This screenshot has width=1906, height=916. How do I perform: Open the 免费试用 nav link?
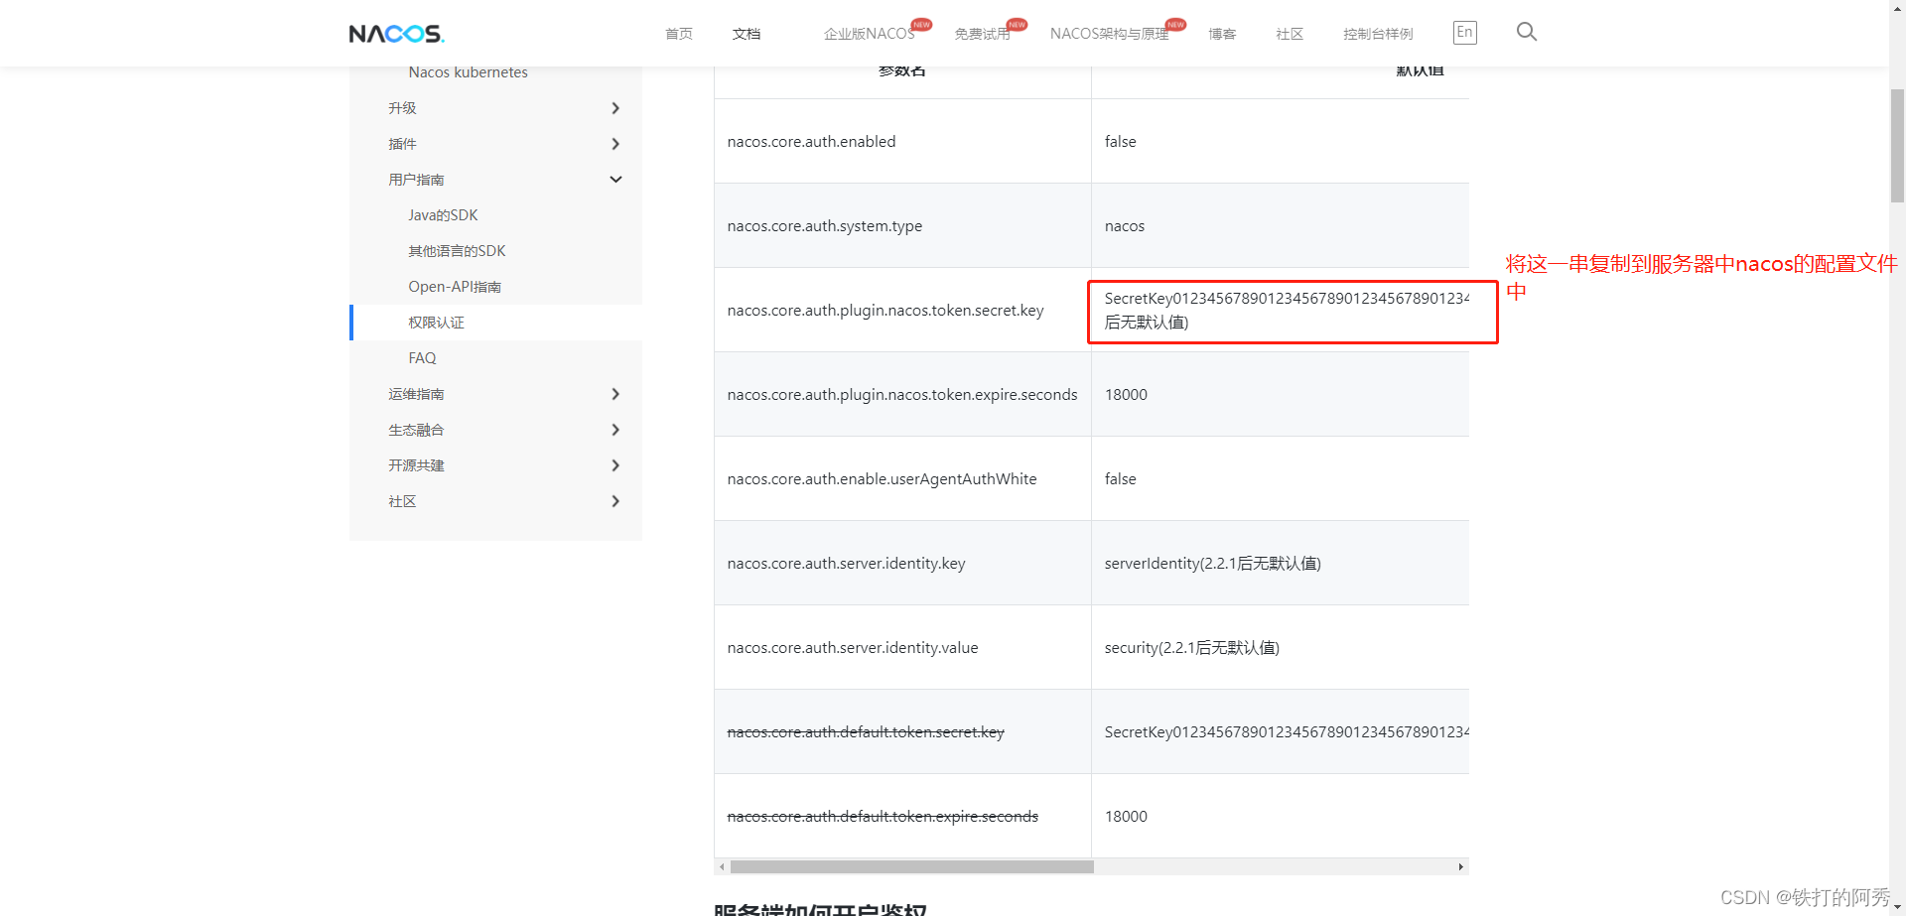tap(982, 34)
